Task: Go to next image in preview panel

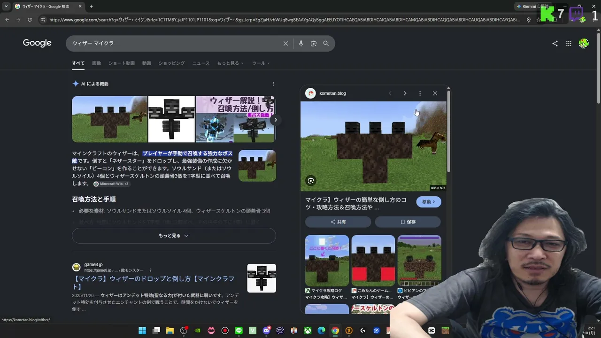Action: point(405,93)
